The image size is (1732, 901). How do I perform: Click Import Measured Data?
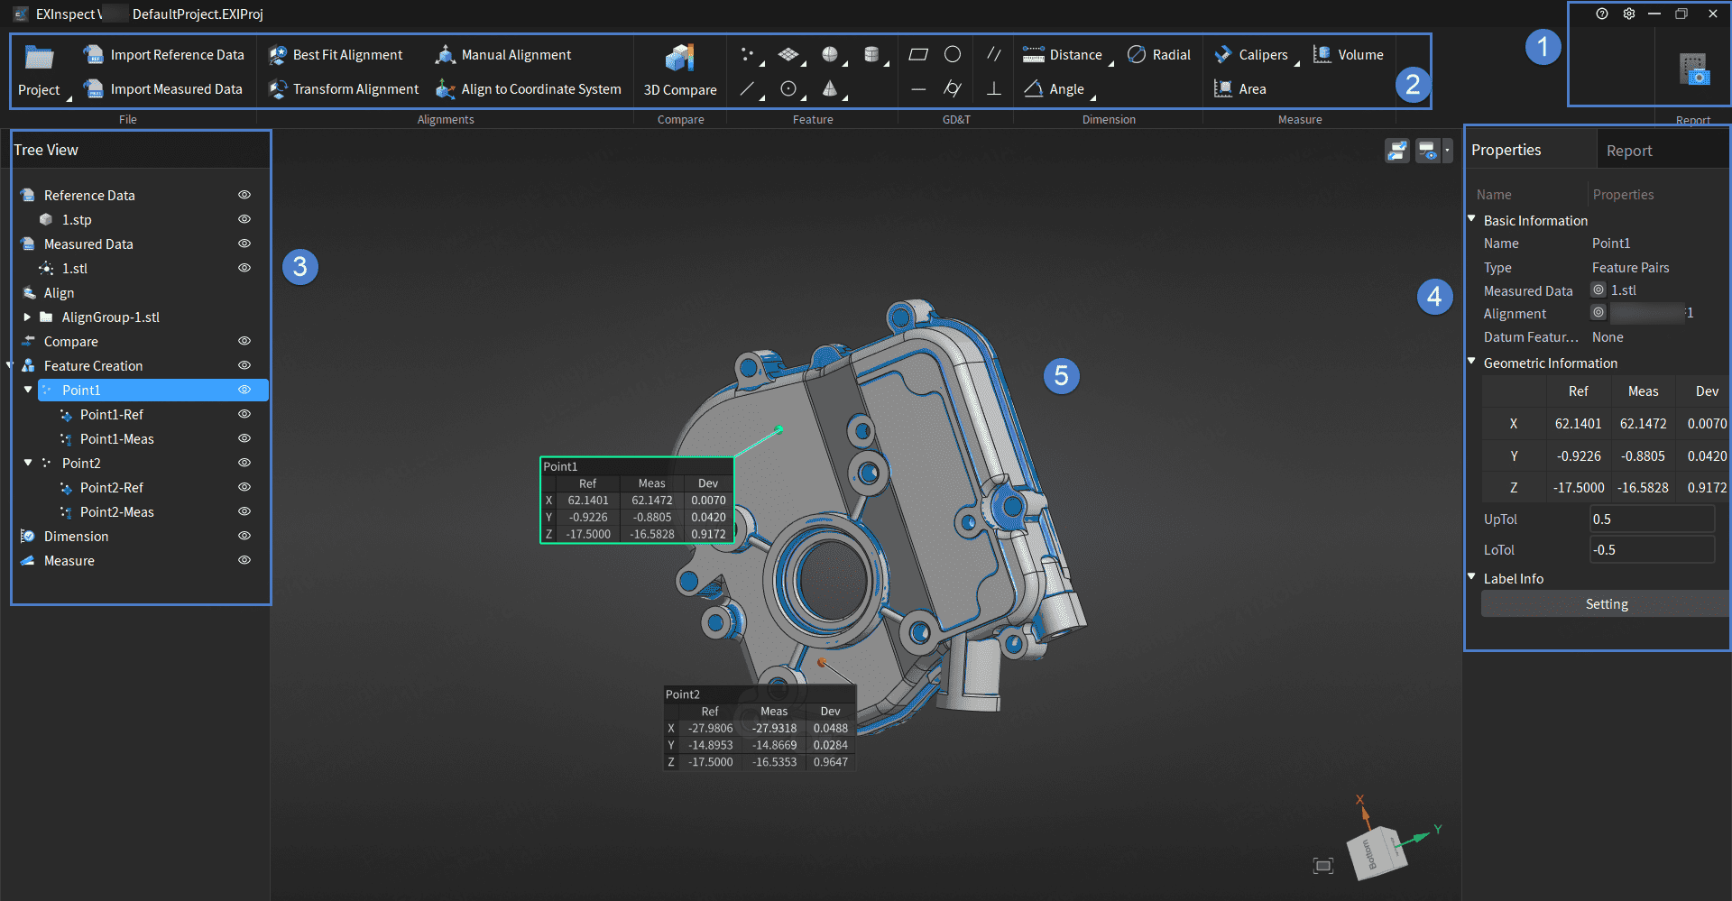pyautogui.click(x=162, y=89)
